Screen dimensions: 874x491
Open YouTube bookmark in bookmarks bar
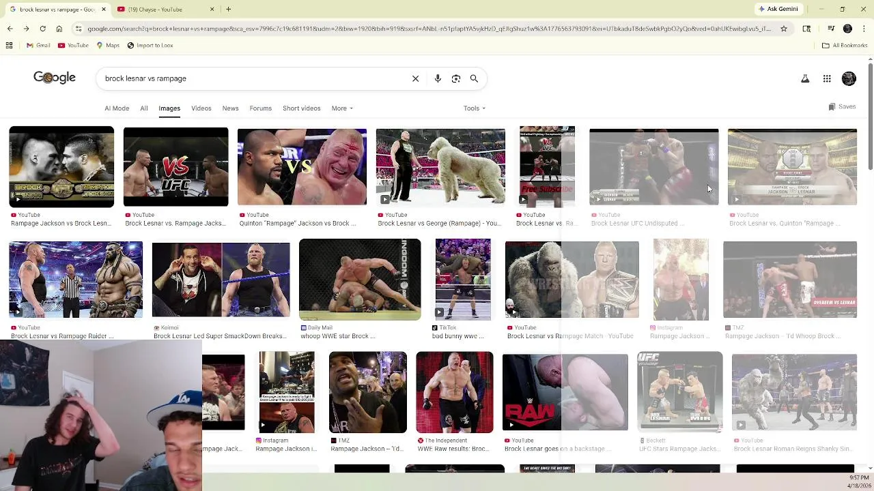[x=73, y=45]
